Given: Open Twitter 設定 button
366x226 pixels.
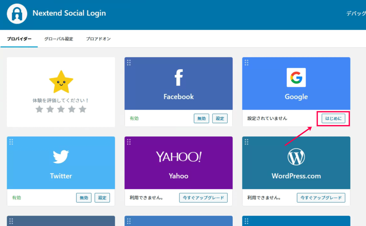Looking at the screenshot, I should [102, 198].
